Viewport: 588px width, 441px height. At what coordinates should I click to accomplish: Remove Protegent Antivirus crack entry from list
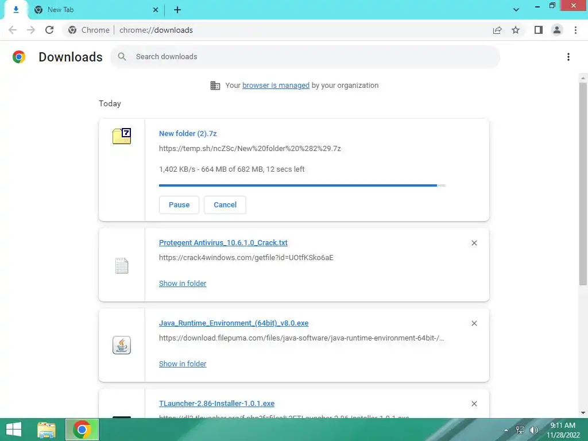pyautogui.click(x=474, y=243)
